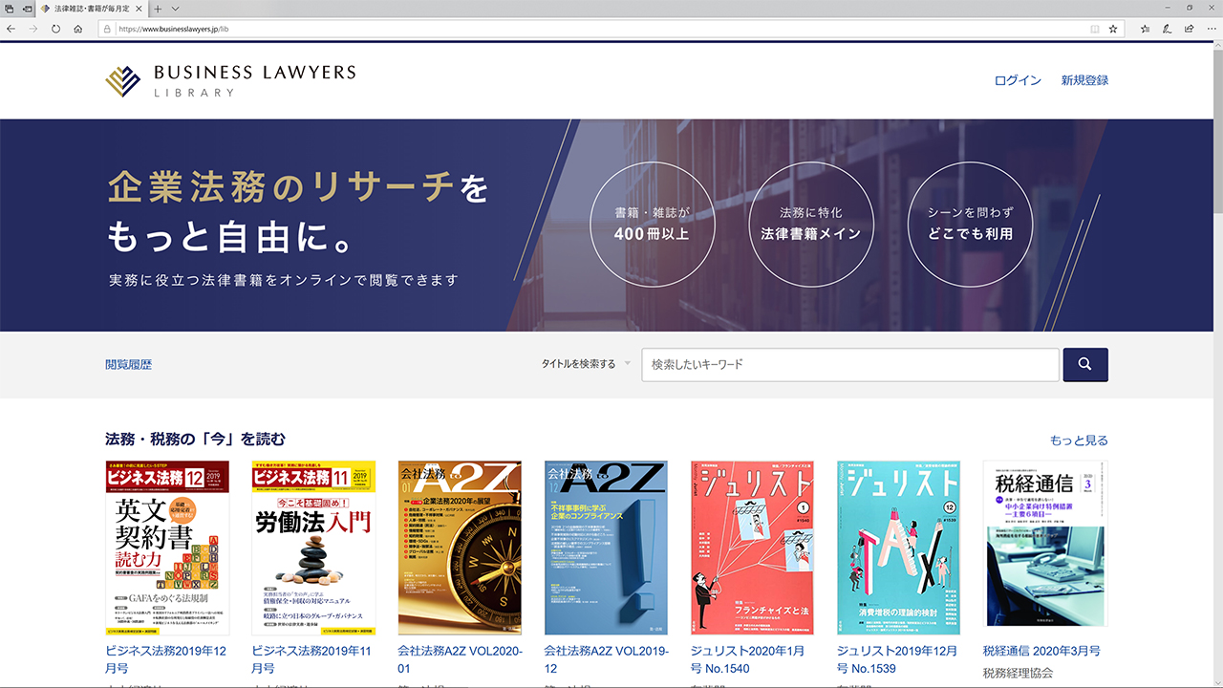Open the browser settings and more menu
Screen dimensions: 1223x688
pos(1211,29)
